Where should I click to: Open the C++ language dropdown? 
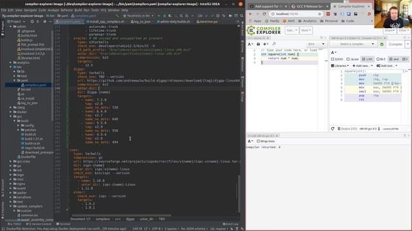[x=316, y=44]
